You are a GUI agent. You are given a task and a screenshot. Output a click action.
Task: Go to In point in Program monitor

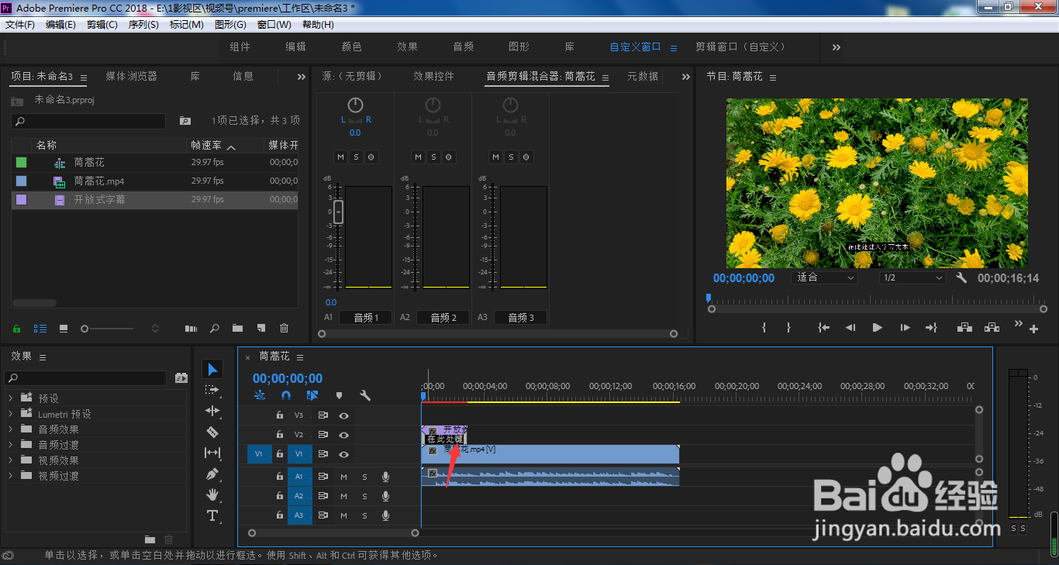coord(824,328)
